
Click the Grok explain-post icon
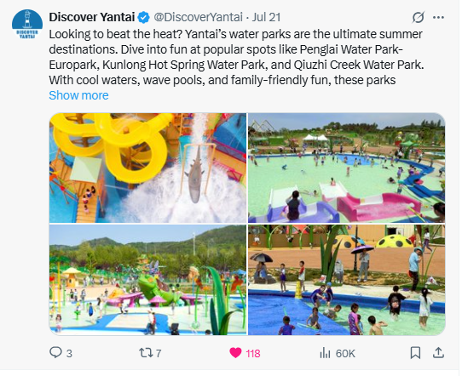click(x=418, y=17)
